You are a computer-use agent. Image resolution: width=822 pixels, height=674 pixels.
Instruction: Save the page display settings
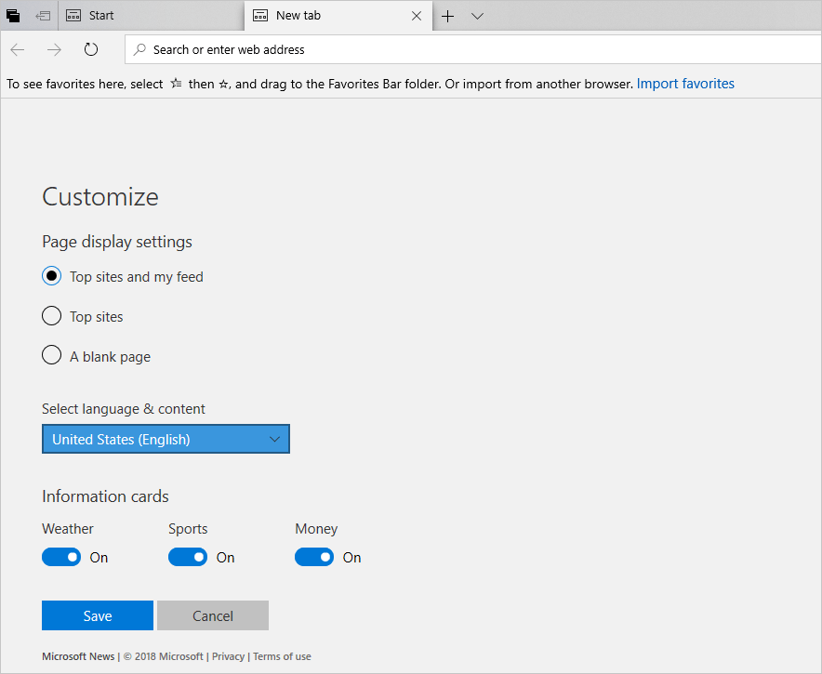coord(97,615)
